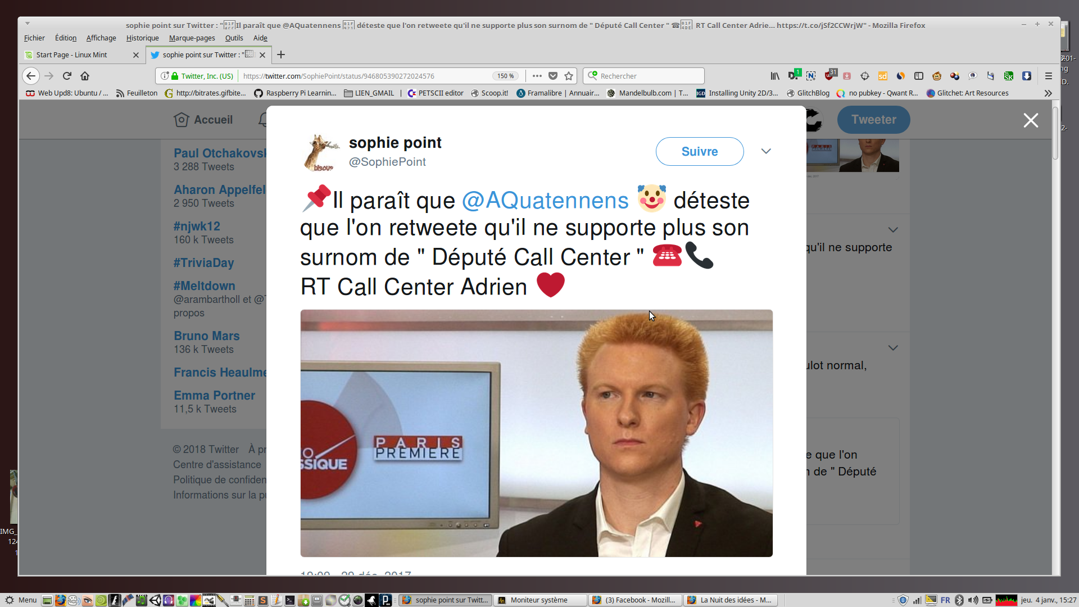Viewport: 1079px width, 607px height.
Task: Open page actions three-dots menu
Action: tap(537, 76)
